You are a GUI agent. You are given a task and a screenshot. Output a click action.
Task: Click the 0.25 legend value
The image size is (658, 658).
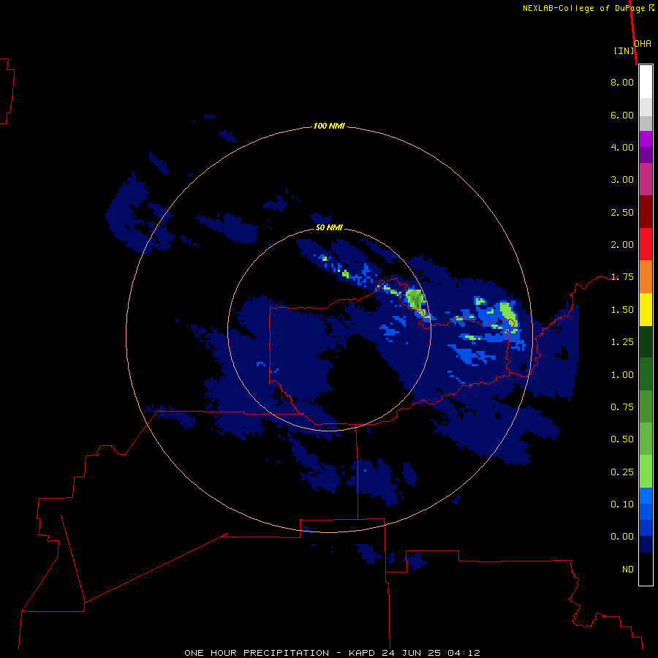tap(622, 472)
